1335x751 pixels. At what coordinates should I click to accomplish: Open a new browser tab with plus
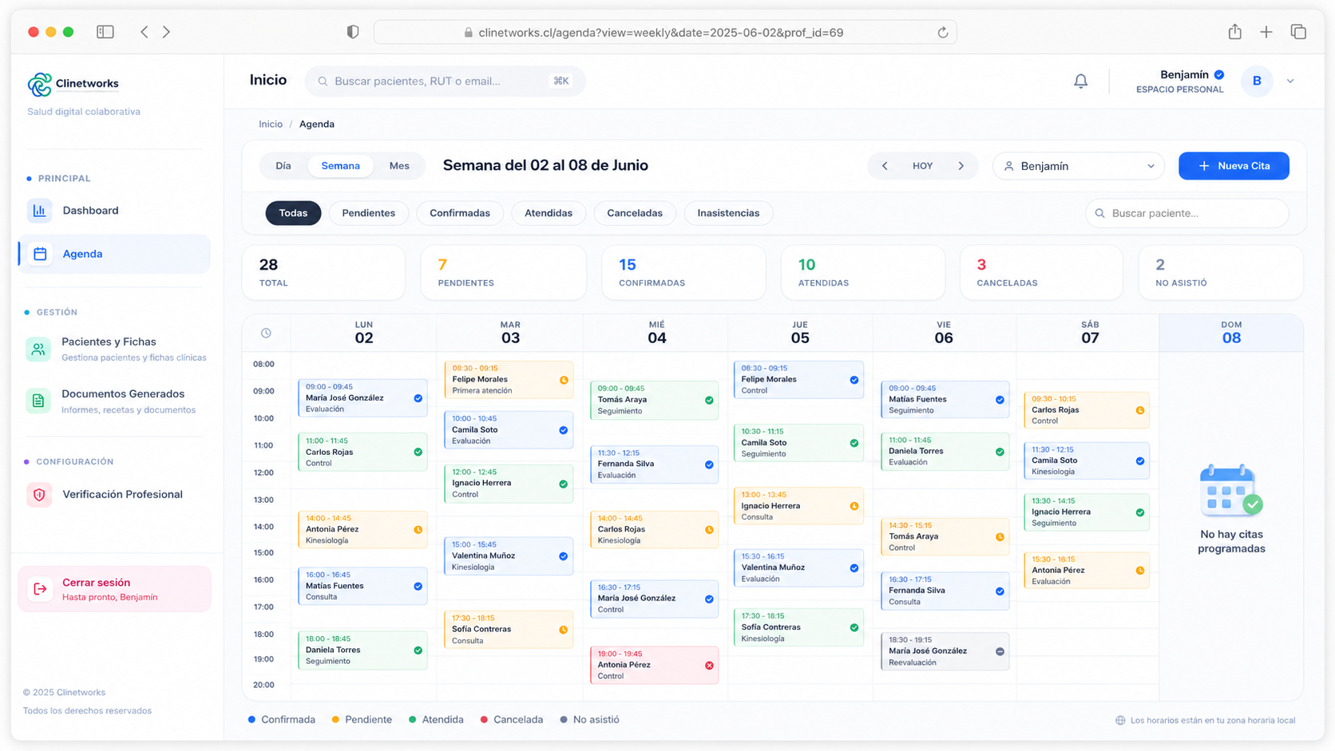1266,32
